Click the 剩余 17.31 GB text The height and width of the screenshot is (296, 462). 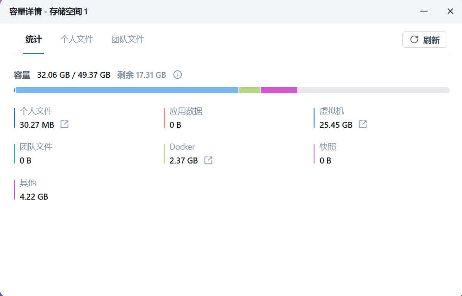(141, 75)
